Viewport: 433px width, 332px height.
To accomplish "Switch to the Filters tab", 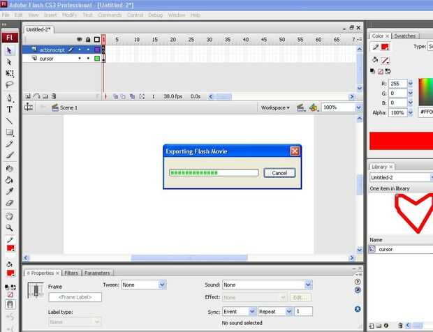I will pos(71,273).
